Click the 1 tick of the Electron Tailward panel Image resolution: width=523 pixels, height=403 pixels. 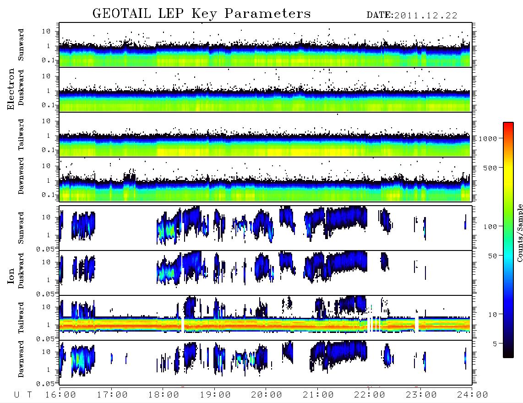(49, 136)
